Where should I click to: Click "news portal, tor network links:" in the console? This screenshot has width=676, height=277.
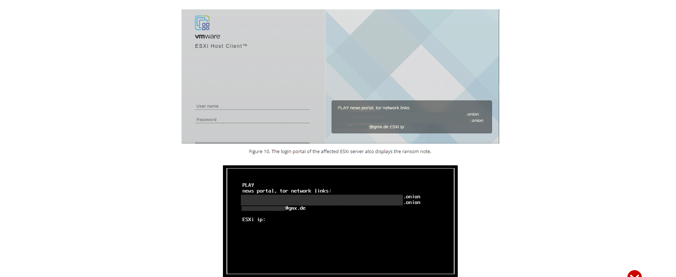pos(287,191)
